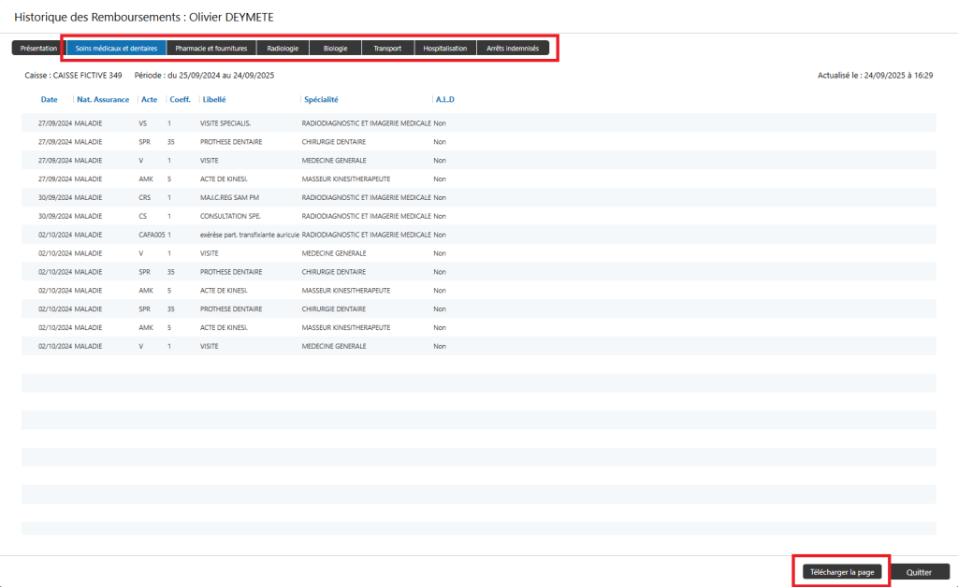Image resolution: width=958 pixels, height=587 pixels.
Task: Click the Nat. Assurance column header
Action: [103, 99]
